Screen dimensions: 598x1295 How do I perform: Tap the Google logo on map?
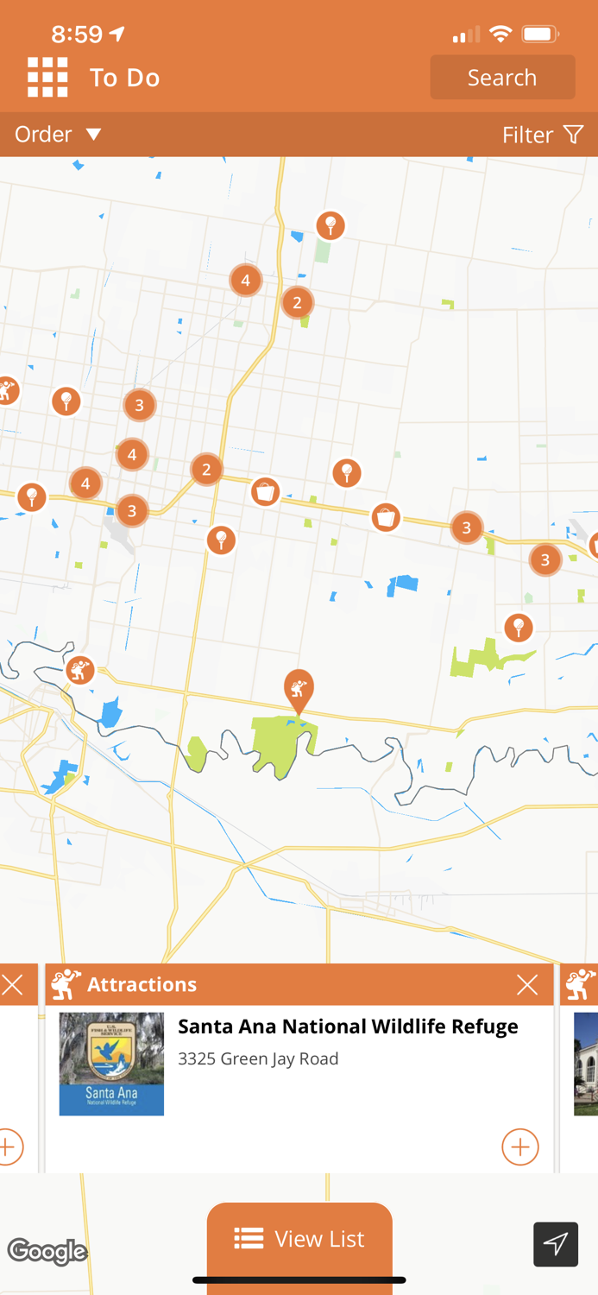pyautogui.click(x=47, y=1251)
